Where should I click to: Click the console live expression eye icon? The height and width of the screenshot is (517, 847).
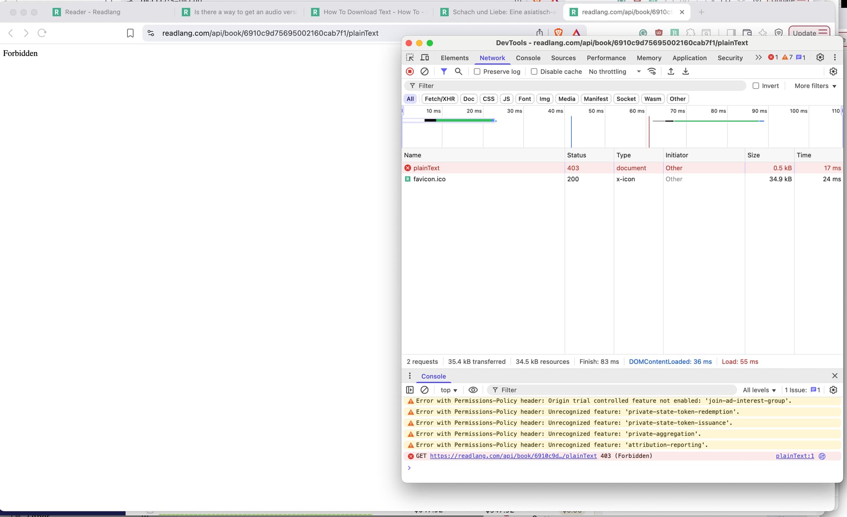click(473, 390)
